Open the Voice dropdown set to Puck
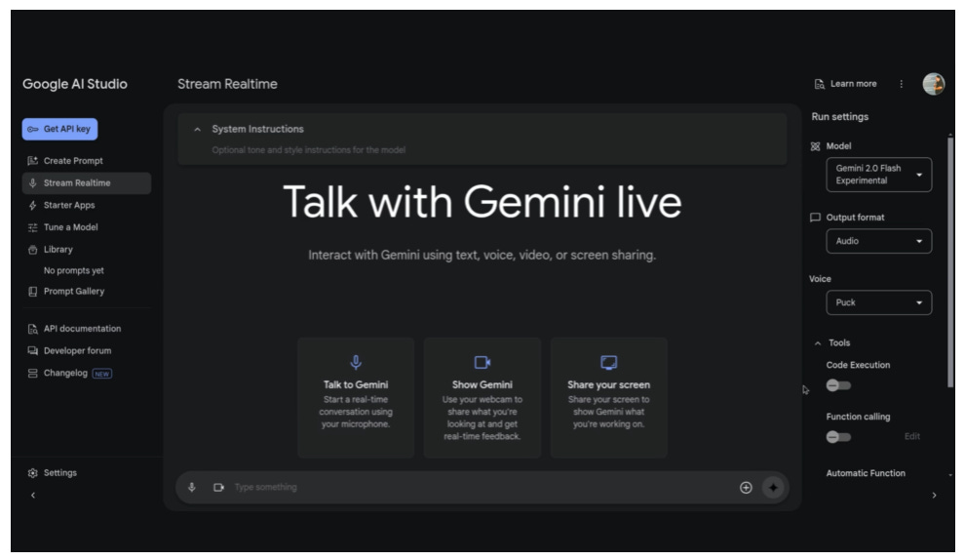 (879, 302)
